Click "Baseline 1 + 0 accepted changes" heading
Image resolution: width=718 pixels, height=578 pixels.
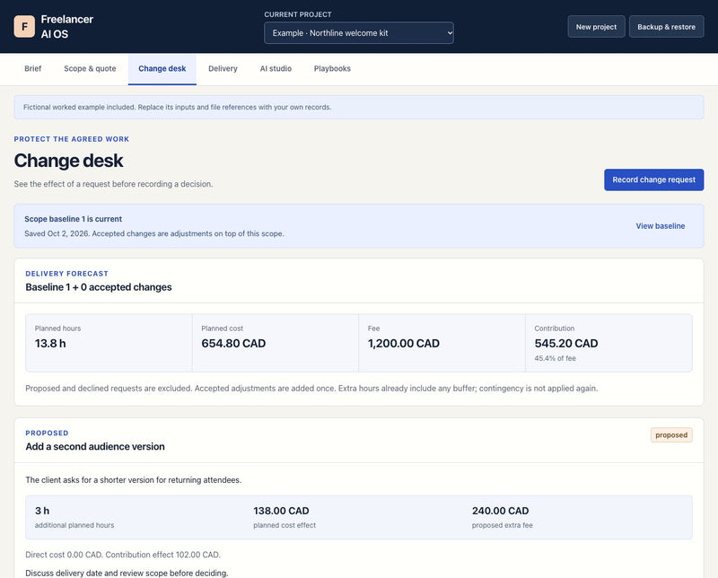(99, 287)
